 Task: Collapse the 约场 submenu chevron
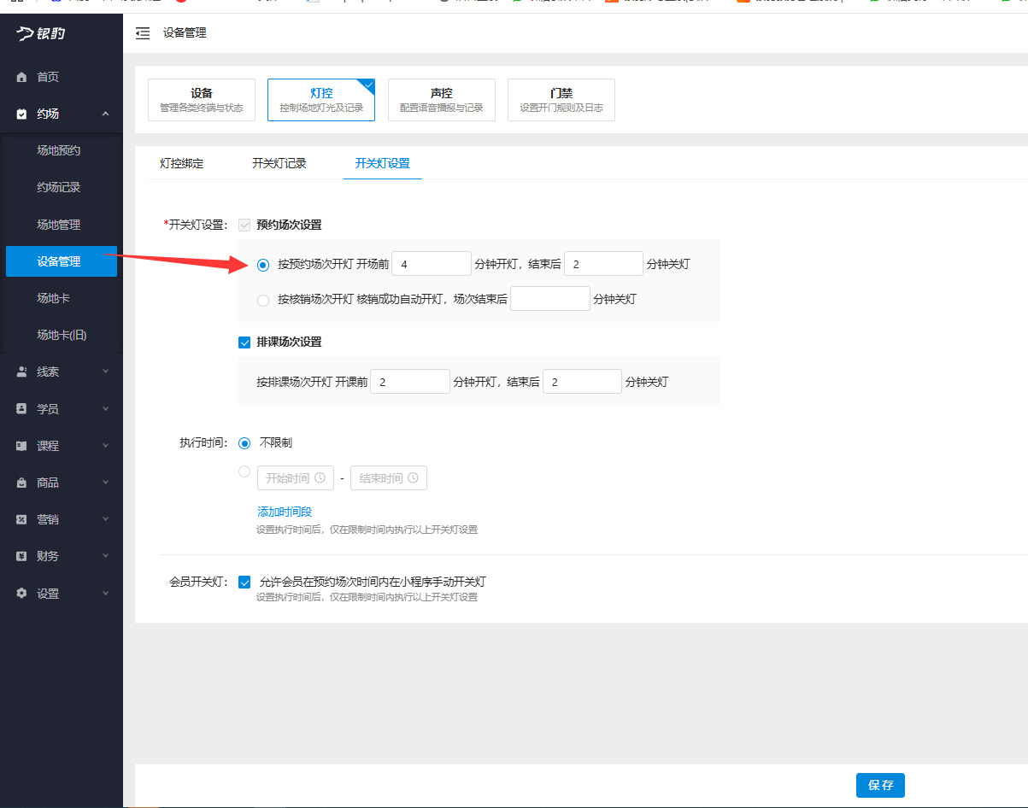(x=106, y=112)
